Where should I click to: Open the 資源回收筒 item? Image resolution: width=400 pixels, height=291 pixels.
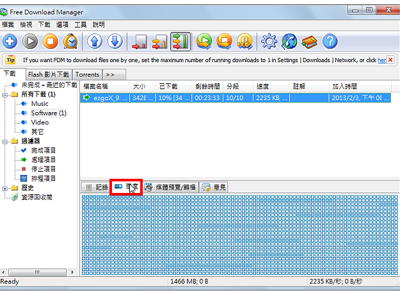tap(36, 197)
